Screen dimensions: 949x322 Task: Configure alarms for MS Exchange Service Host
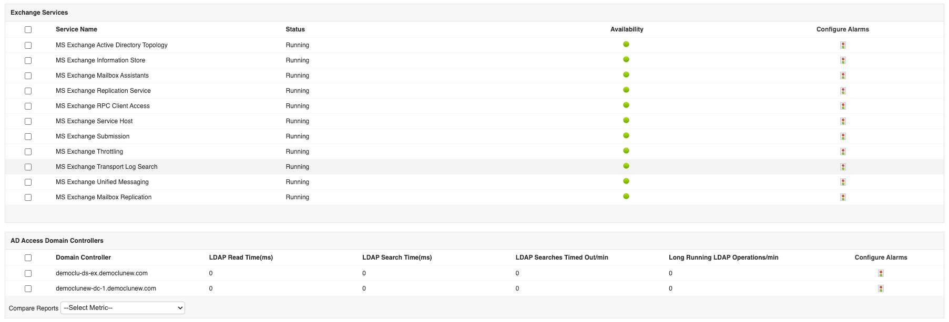(x=843, y=121)
